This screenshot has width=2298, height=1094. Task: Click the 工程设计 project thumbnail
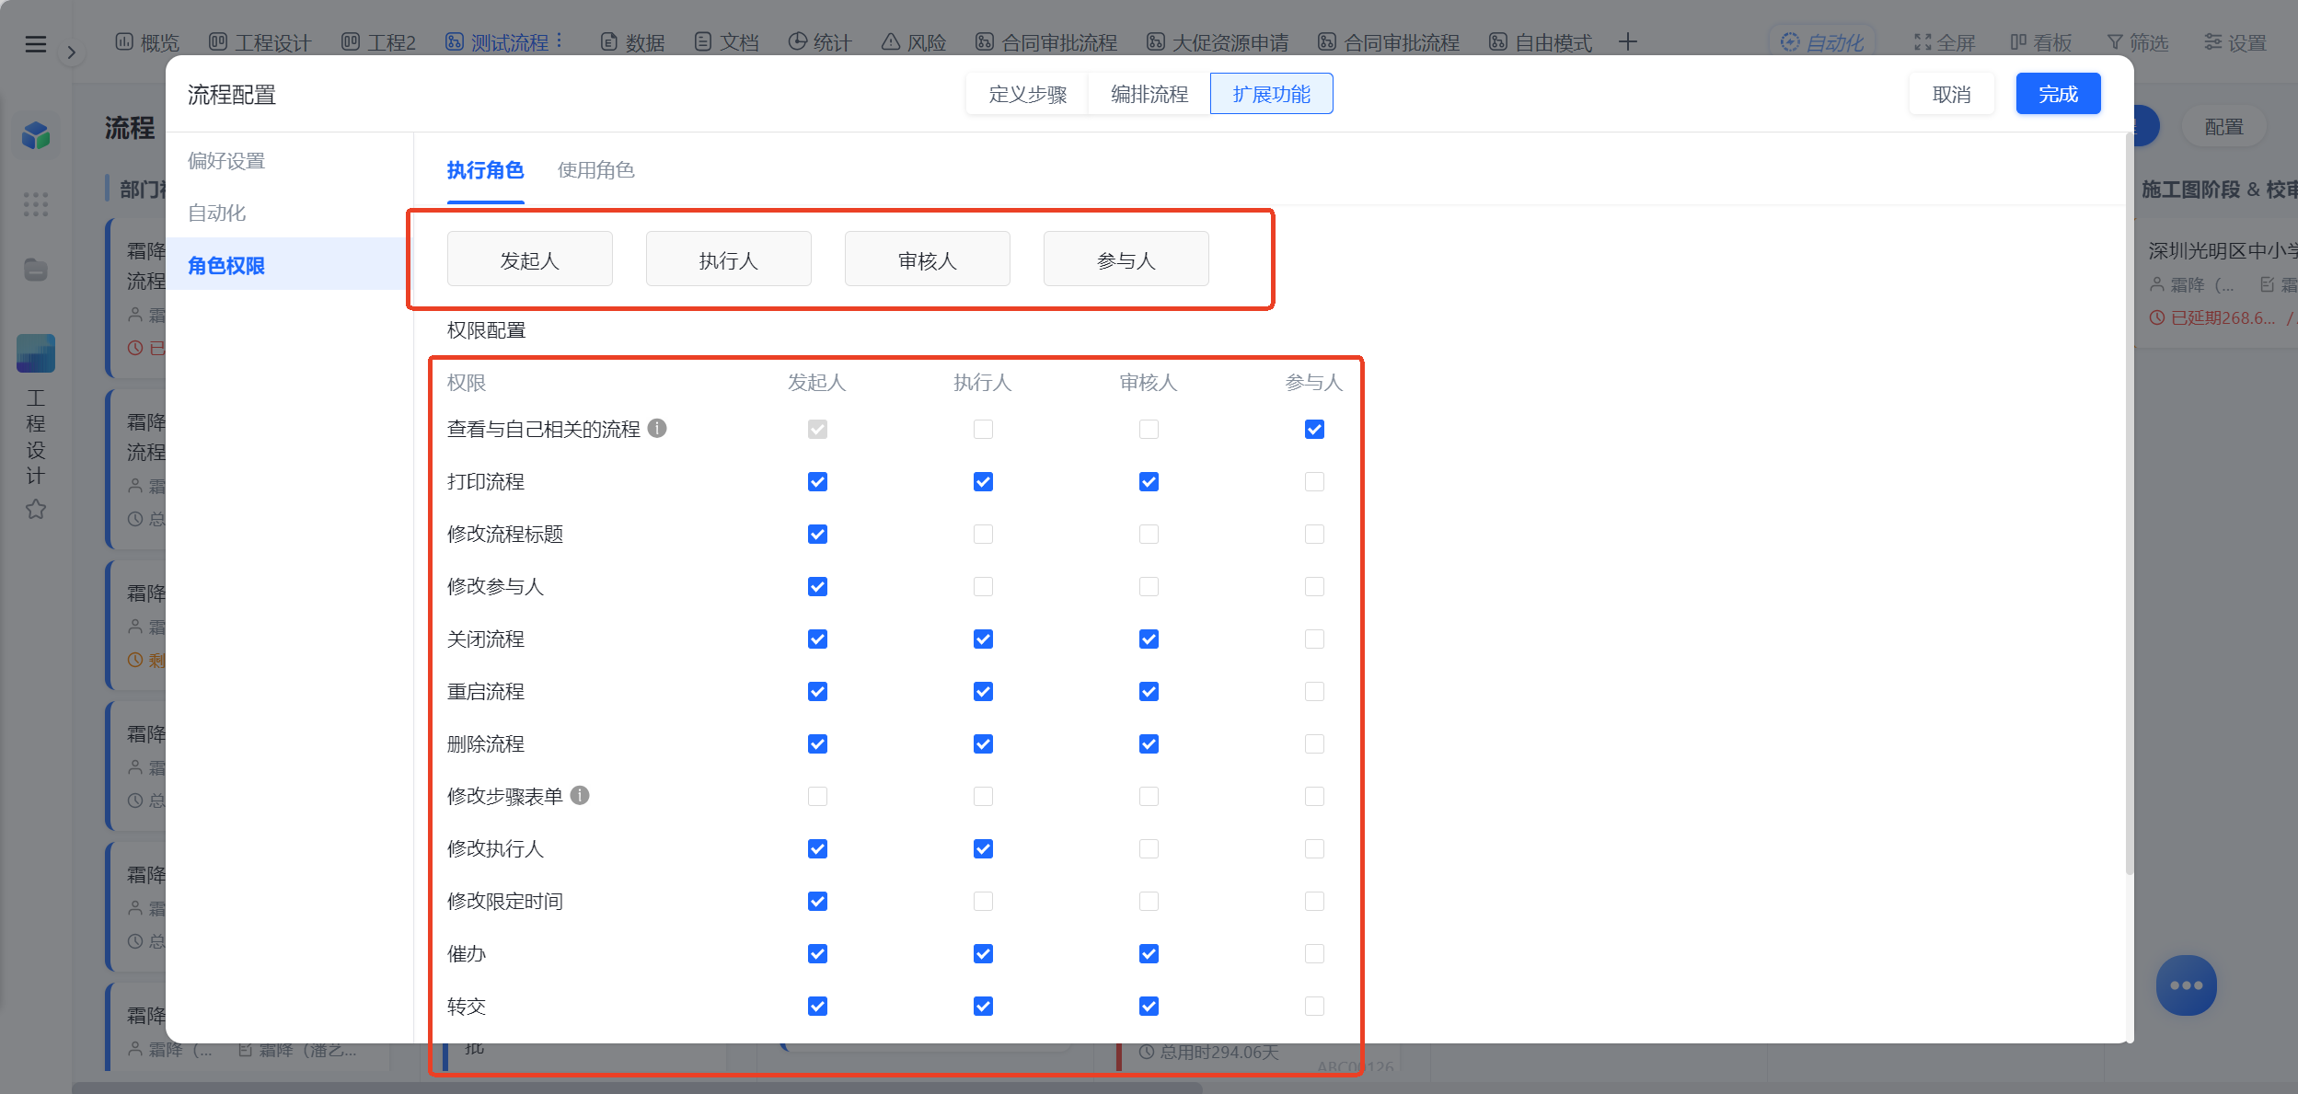pos(36,353)
